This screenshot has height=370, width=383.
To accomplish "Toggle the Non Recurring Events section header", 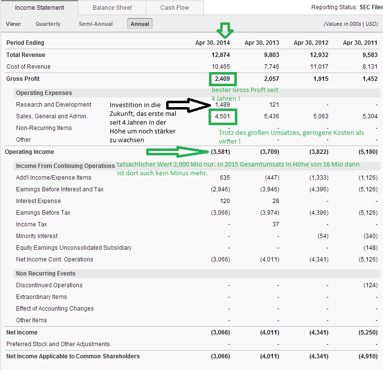I will tap(46, 274).
